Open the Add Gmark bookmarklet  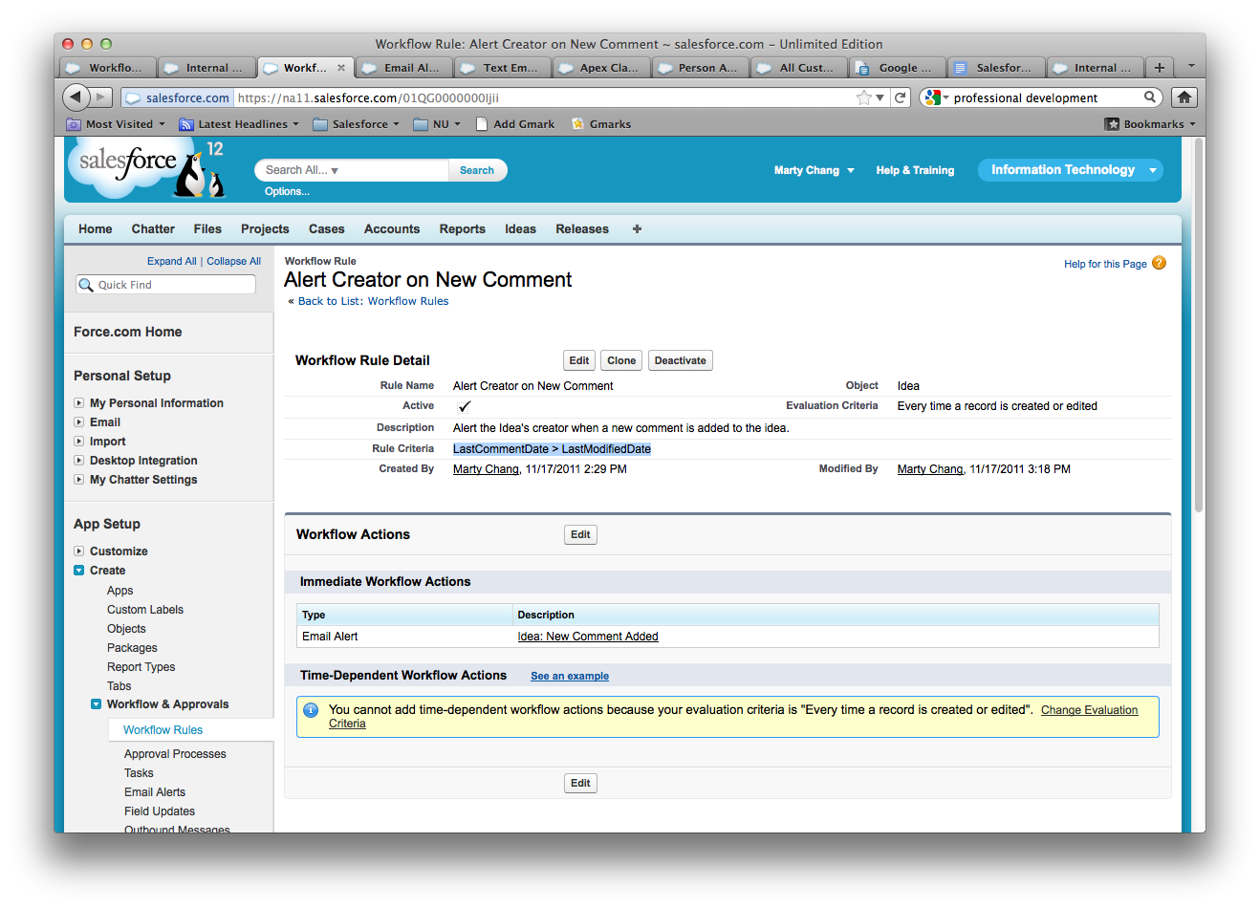point(514,124)
